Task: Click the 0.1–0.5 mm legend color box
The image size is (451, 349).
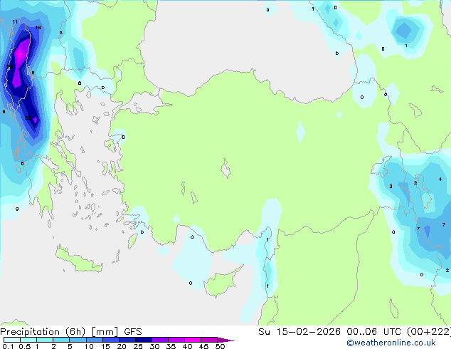Action: click(12, 340)
